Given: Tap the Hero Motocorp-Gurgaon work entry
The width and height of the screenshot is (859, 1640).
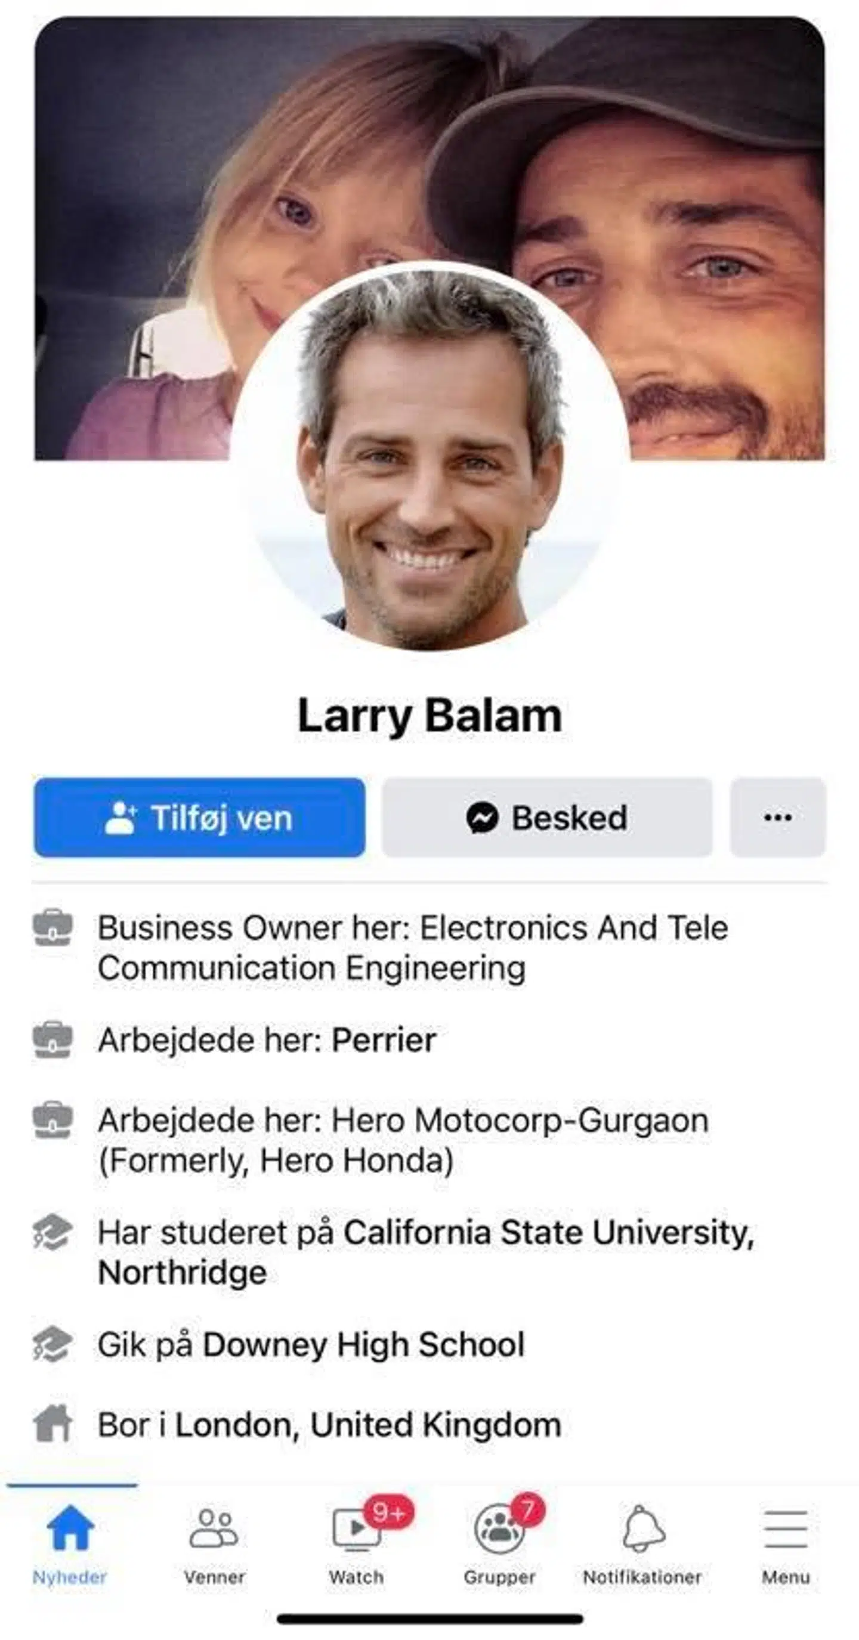Looking at the screenshot, I should click(x=403, y=1140).
